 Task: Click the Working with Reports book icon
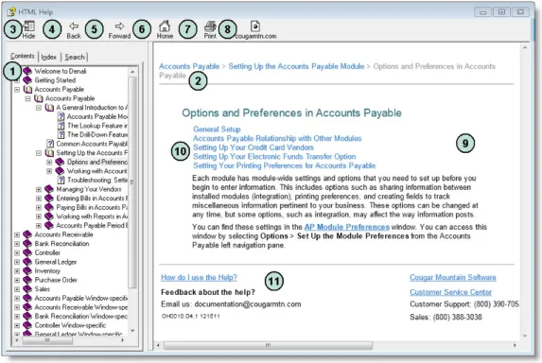[x=49, y=216]
